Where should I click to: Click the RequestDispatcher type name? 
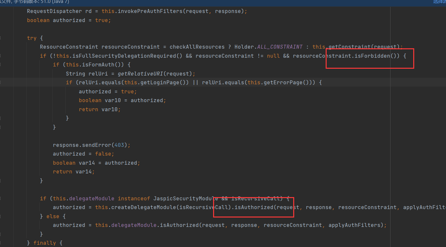click(x=54, y=11)
